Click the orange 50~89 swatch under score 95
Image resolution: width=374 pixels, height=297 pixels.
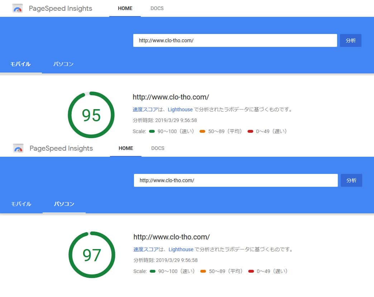click(202, 131)
